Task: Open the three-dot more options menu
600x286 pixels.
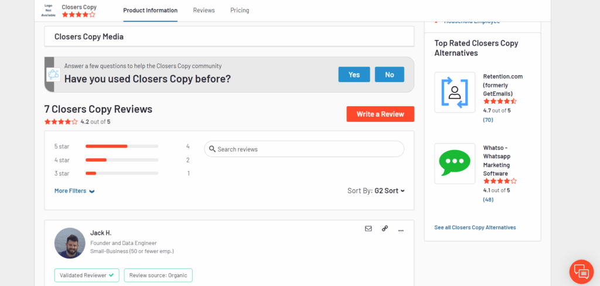Action: click(401, 230)
